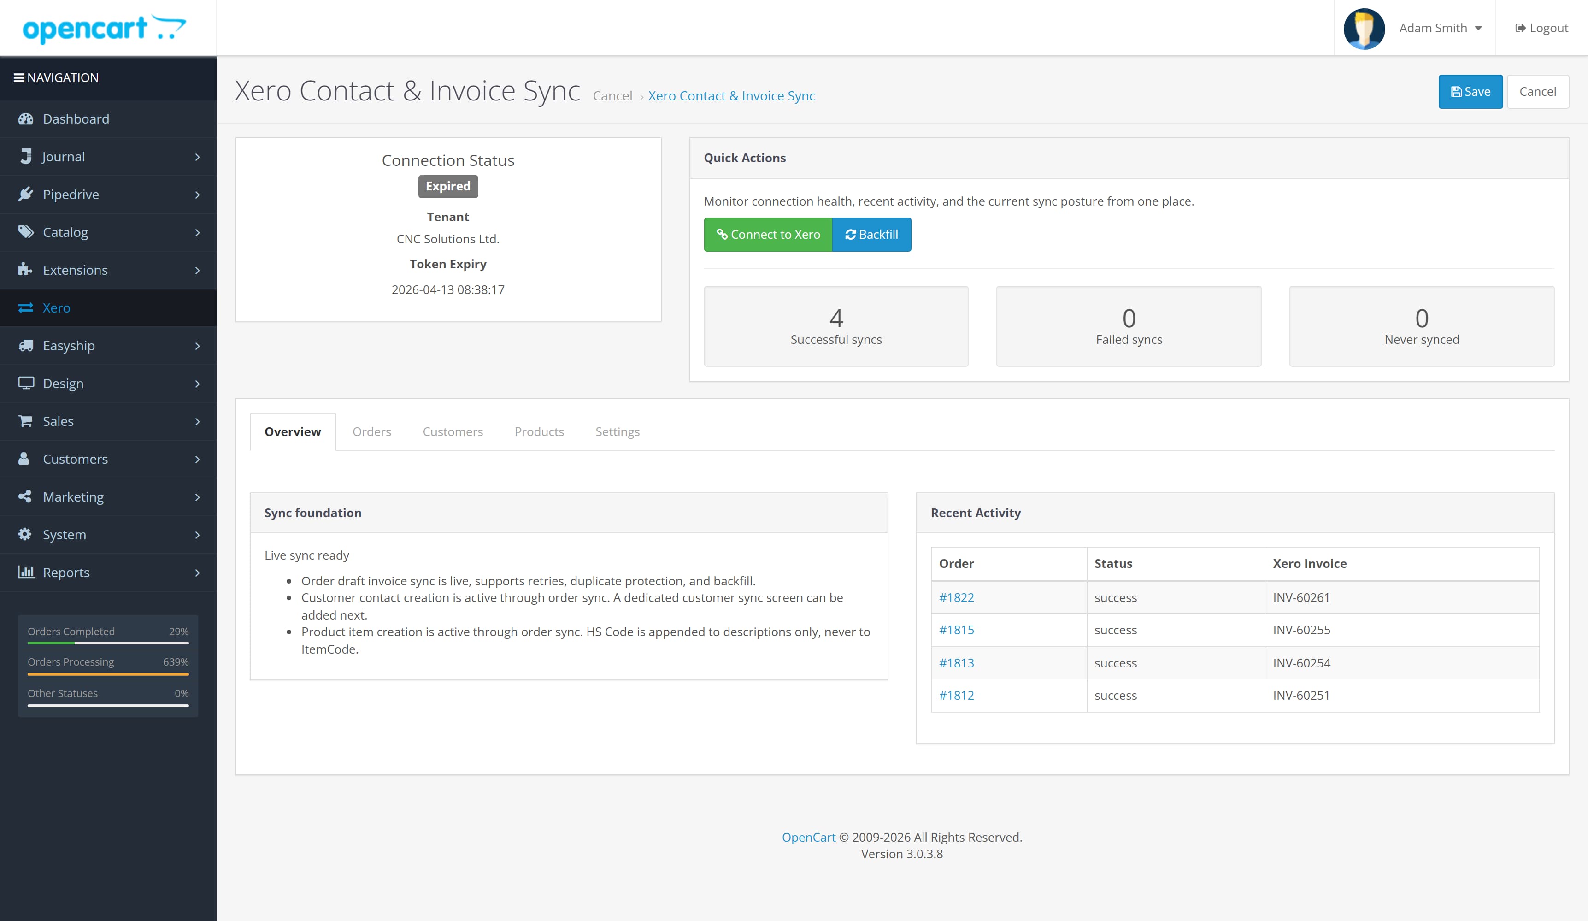Expand the Marketing menu chevron
Viewport: 1588px width, 921px height.
pyautogui.click(x=197, y=497)
